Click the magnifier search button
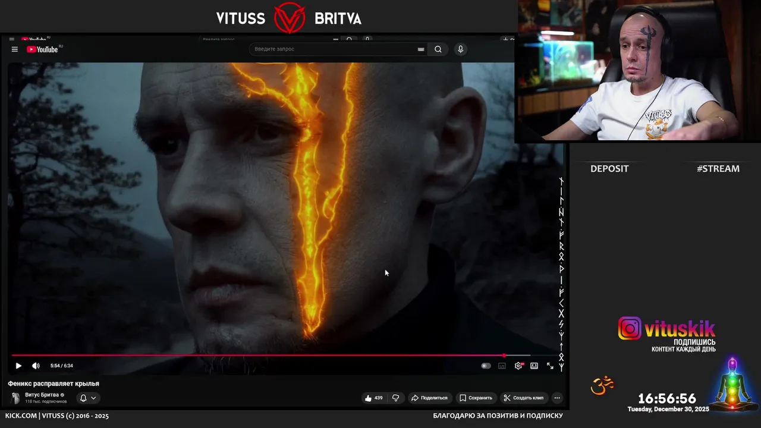Screen dimensions: 761x428 [438, 49]
